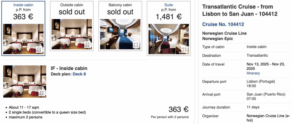Click expand icon on Outside cabin photo

[x=87, y=45]
